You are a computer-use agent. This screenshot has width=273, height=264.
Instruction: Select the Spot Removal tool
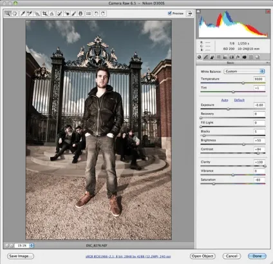click(x=59, y=14)
